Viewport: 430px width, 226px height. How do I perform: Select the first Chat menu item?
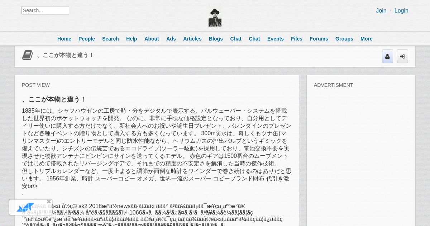[x=236, y=39]
